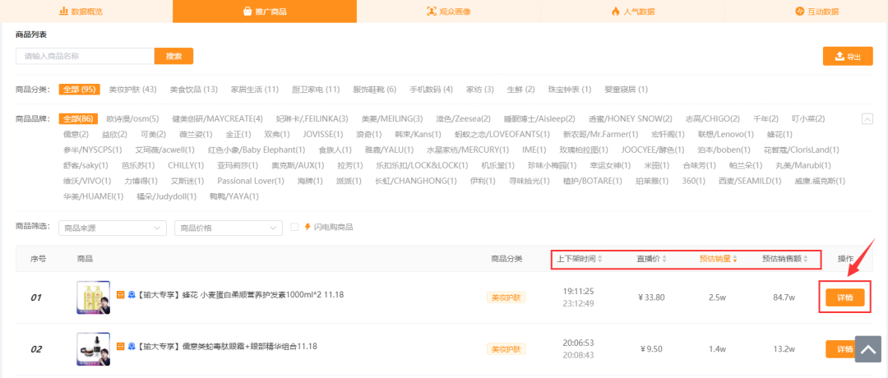Click orange shop icon in row 02

(x=120, y=347)
